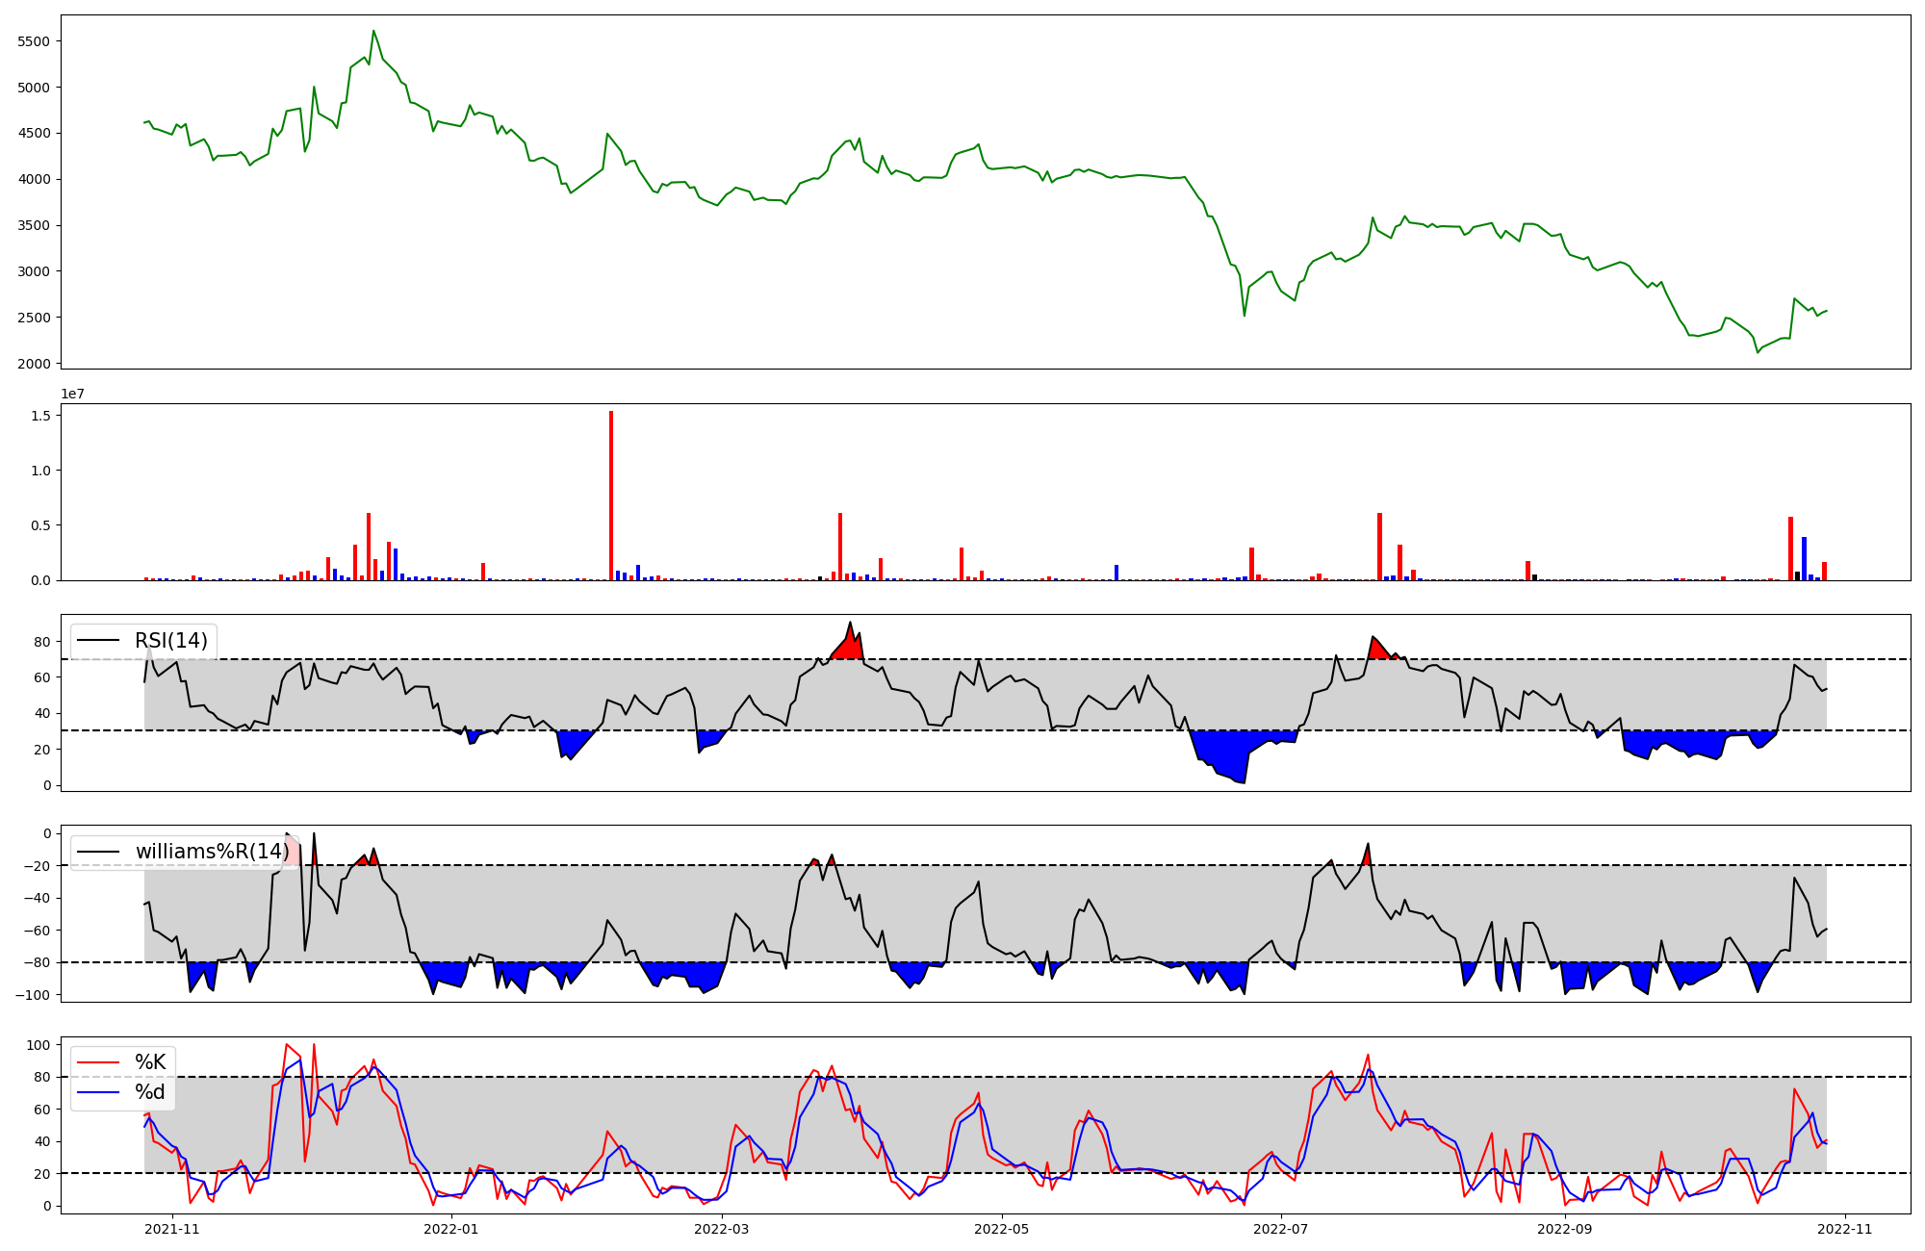1925x1251 pixels.
Task: Click the 1e7 volume scale label
Action: 72,395
